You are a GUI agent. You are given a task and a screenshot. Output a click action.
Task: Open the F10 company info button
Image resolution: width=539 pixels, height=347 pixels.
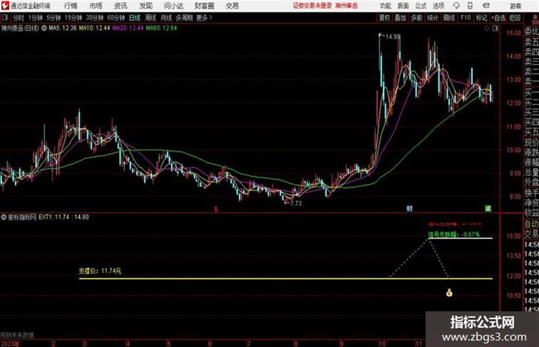[465, 18]
